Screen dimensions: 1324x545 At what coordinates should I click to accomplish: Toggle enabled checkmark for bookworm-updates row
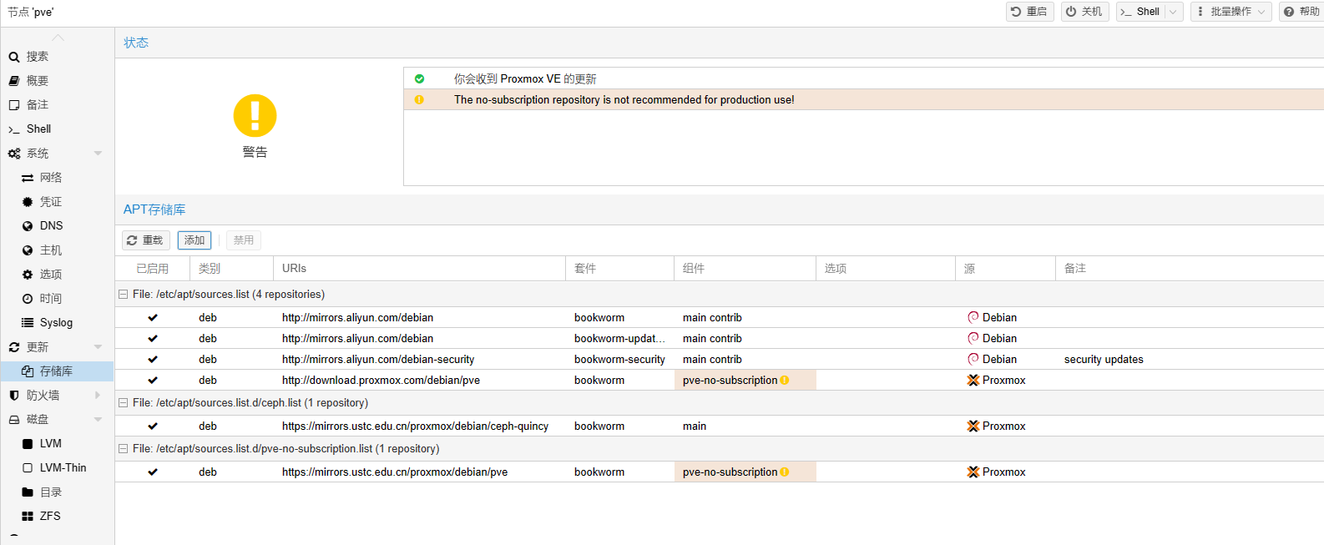pos(153,339)
